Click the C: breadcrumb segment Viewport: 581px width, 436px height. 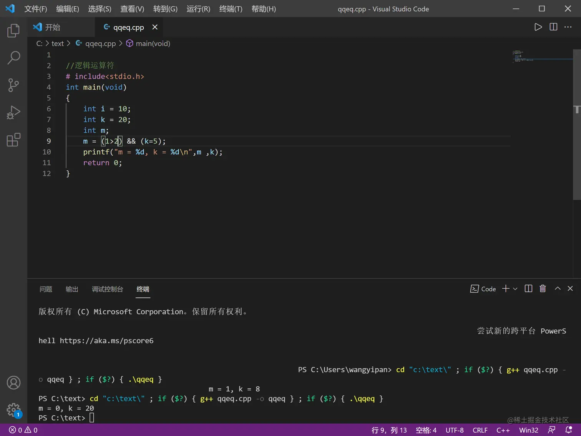click(39, 43)
